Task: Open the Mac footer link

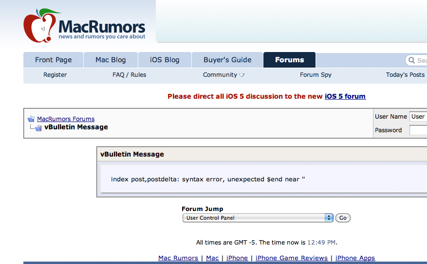Action: click(x=212, y=258)
